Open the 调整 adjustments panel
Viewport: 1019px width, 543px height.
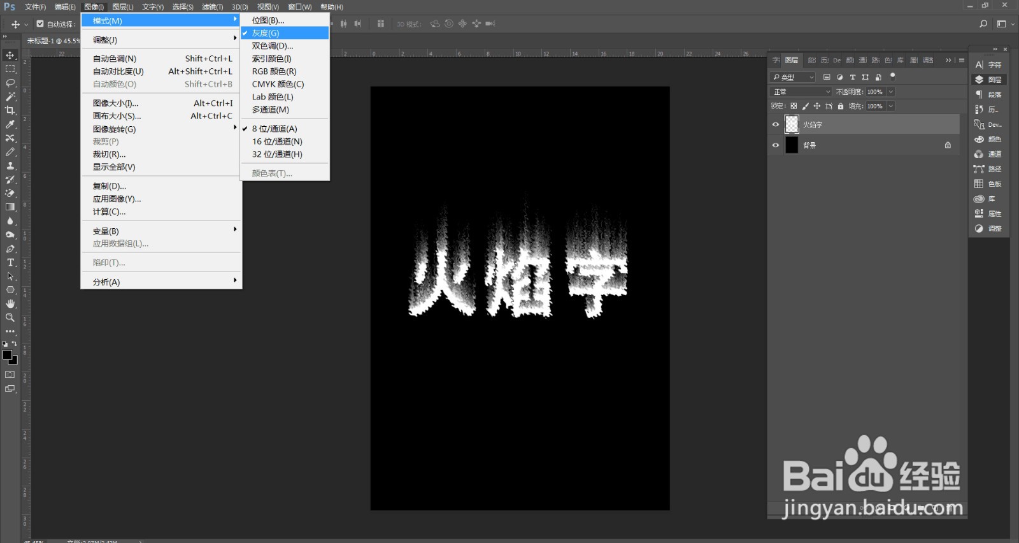988,228
